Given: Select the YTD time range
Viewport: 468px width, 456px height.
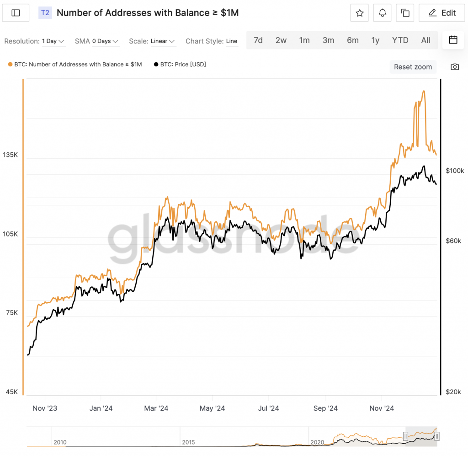Looking at the screenshot, I should [x=400, y=40].
